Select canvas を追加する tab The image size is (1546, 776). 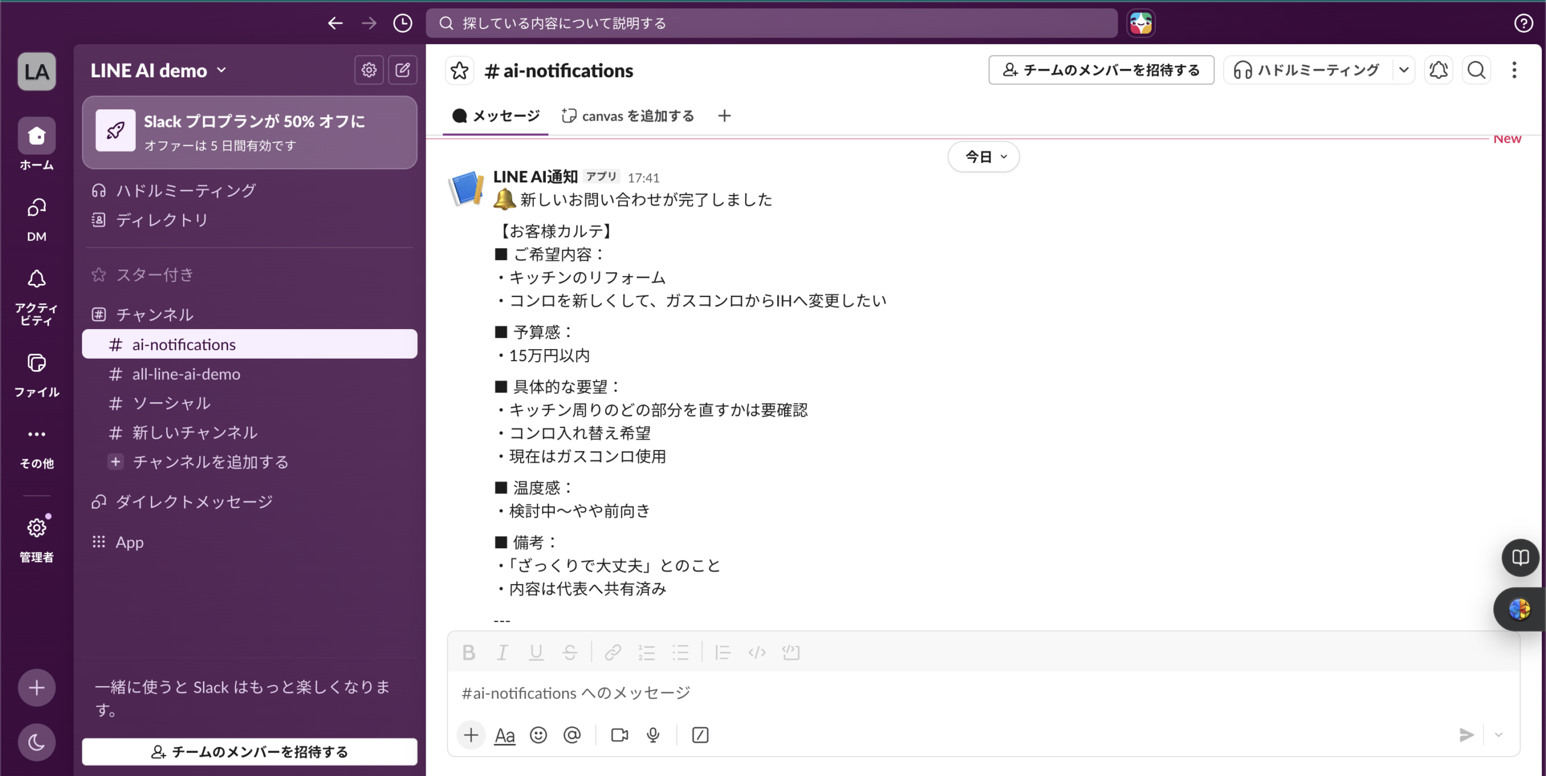click(x=628, y=116)
